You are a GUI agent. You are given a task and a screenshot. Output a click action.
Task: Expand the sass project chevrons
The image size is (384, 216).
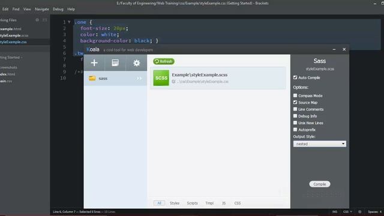click(139, 79)
